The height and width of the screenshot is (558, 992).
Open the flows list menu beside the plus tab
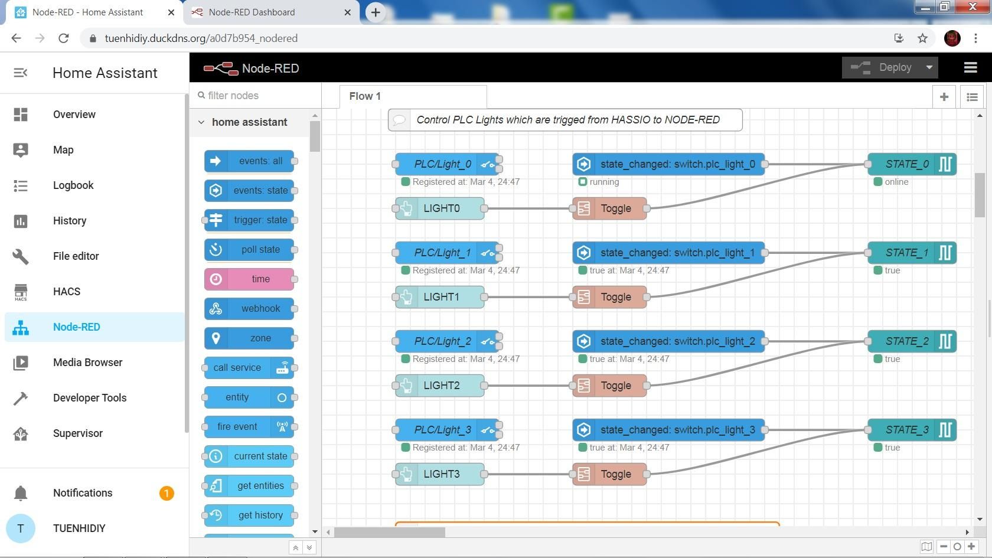point(972,96)
